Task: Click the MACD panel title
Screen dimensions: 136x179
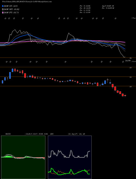Action: point(8,134)
